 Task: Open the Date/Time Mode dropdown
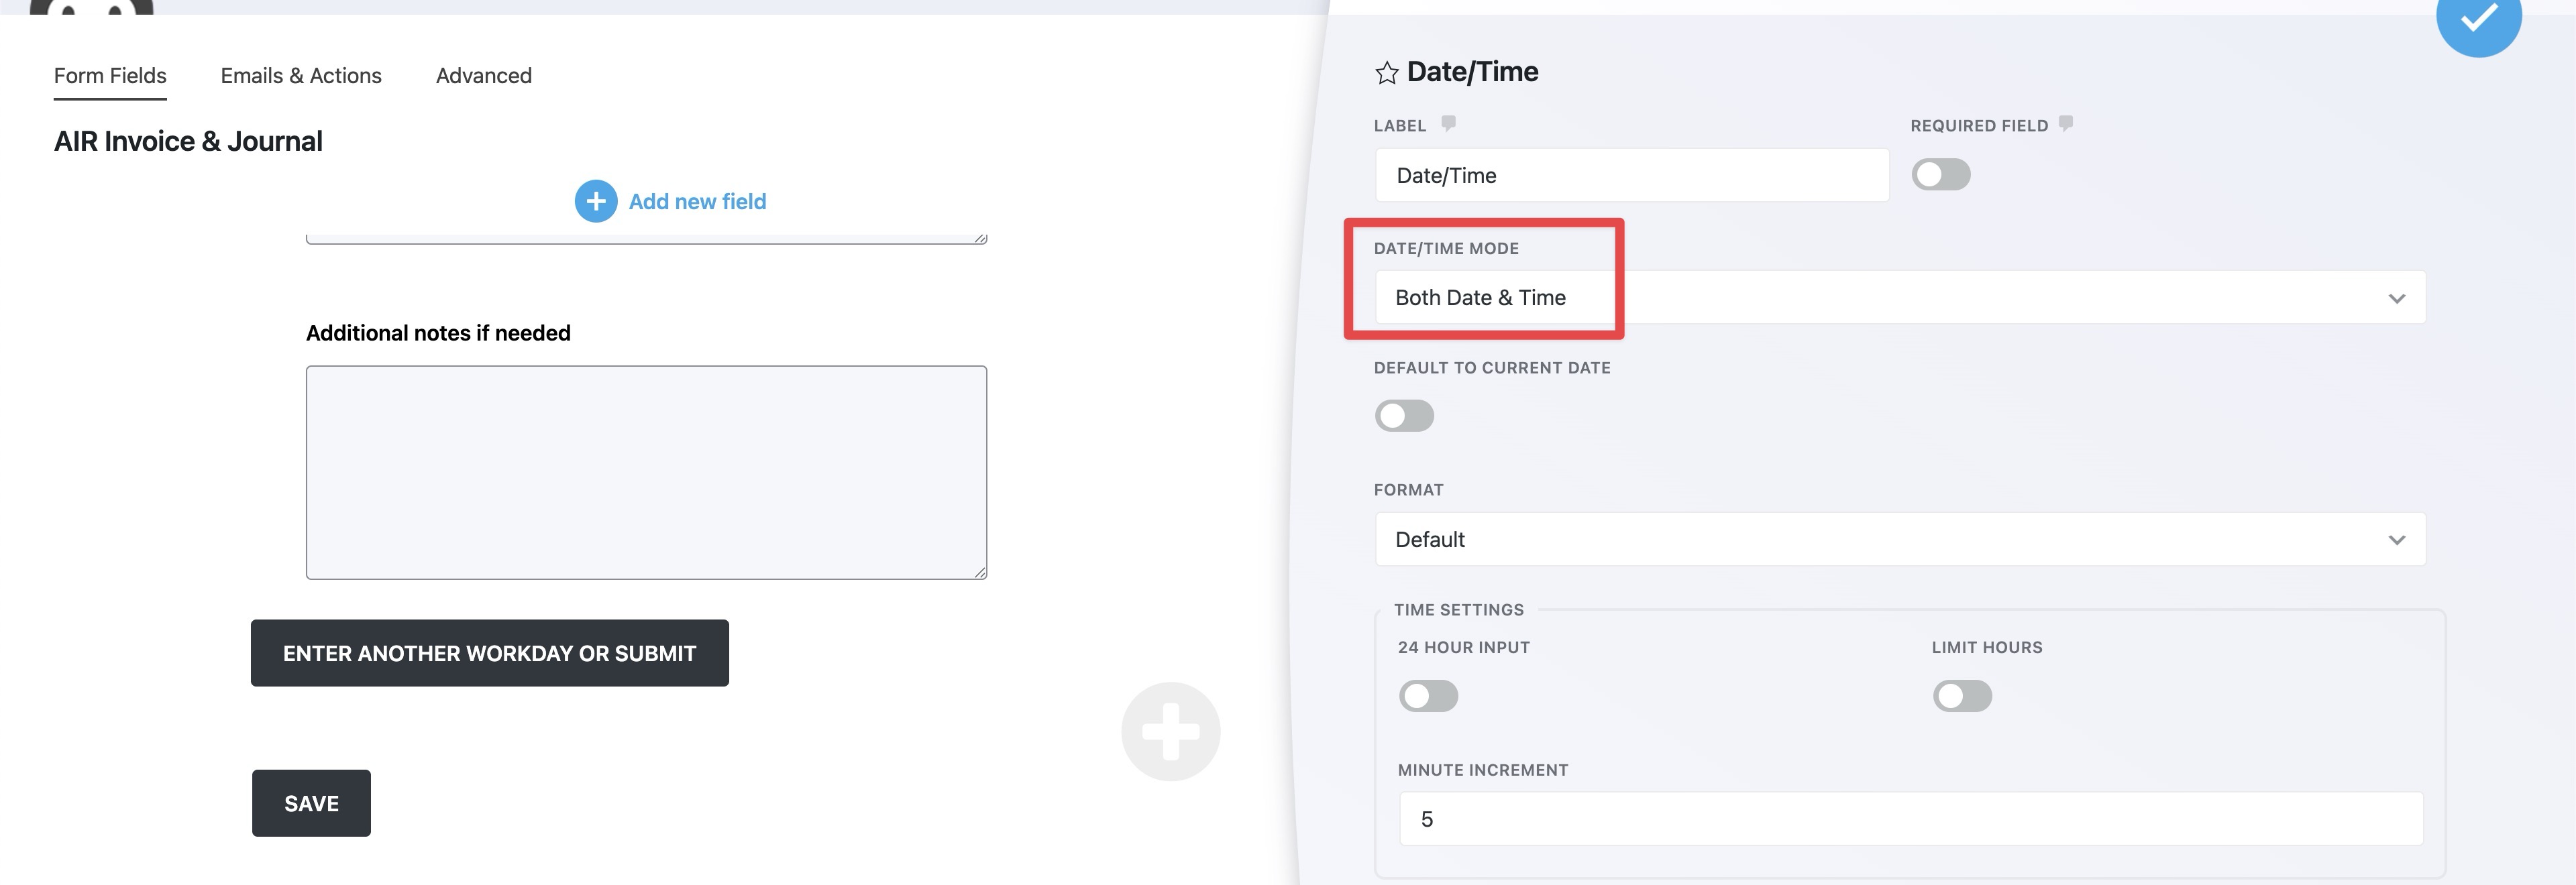[x=1900, y=298]
